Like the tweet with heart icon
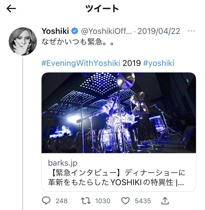Image resolution: width=205 pixels, height=210 pixels. coord(125,201)
